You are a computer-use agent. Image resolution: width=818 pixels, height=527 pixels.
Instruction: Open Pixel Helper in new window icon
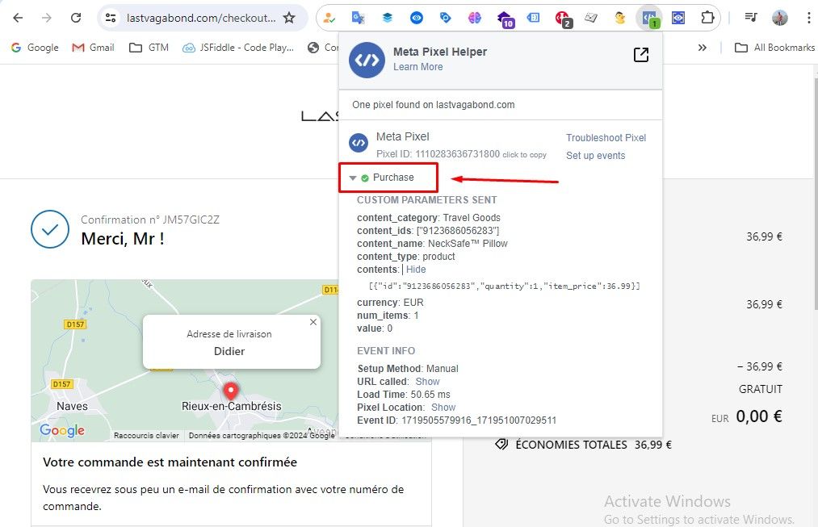tap(641, 55)
